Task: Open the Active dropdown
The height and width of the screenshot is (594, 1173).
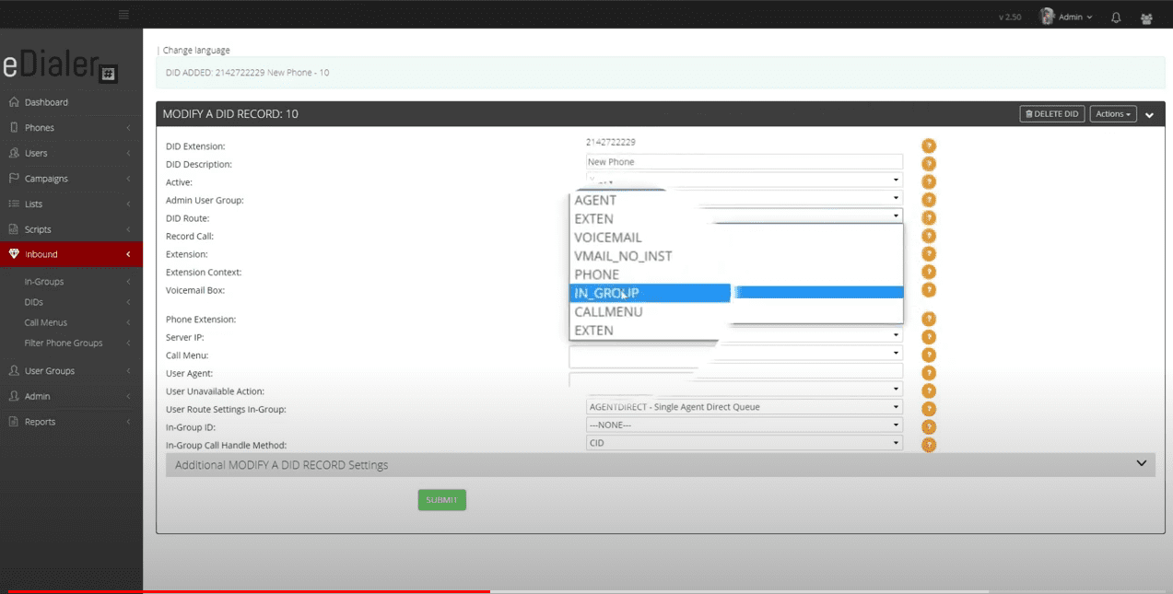Action: pos(745,181)
